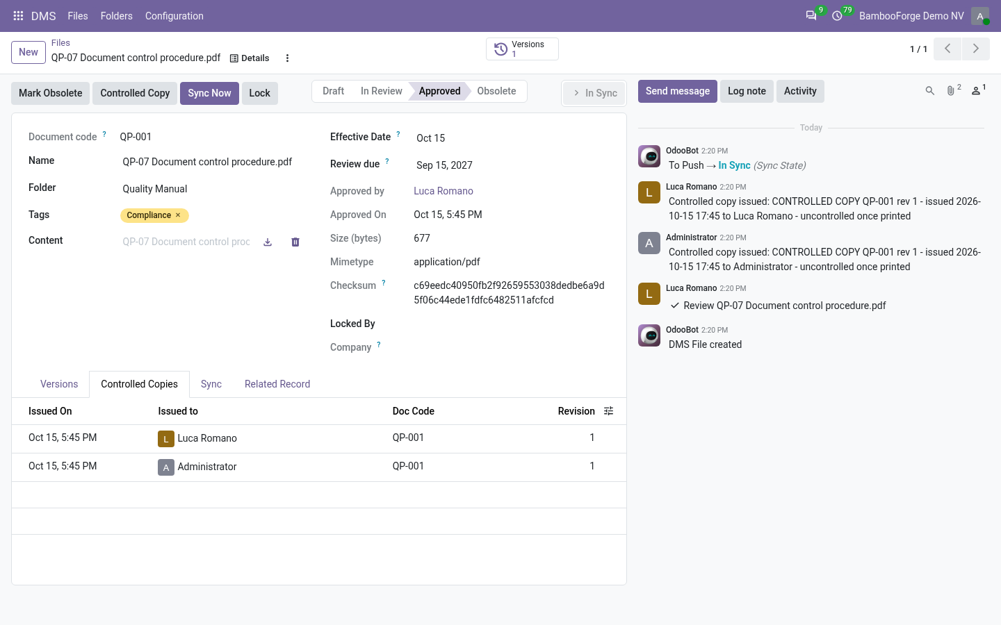This screenshot has width=1001, height=625.
Task: Remove the Compliance tag
Action: [x=178, y=215]
